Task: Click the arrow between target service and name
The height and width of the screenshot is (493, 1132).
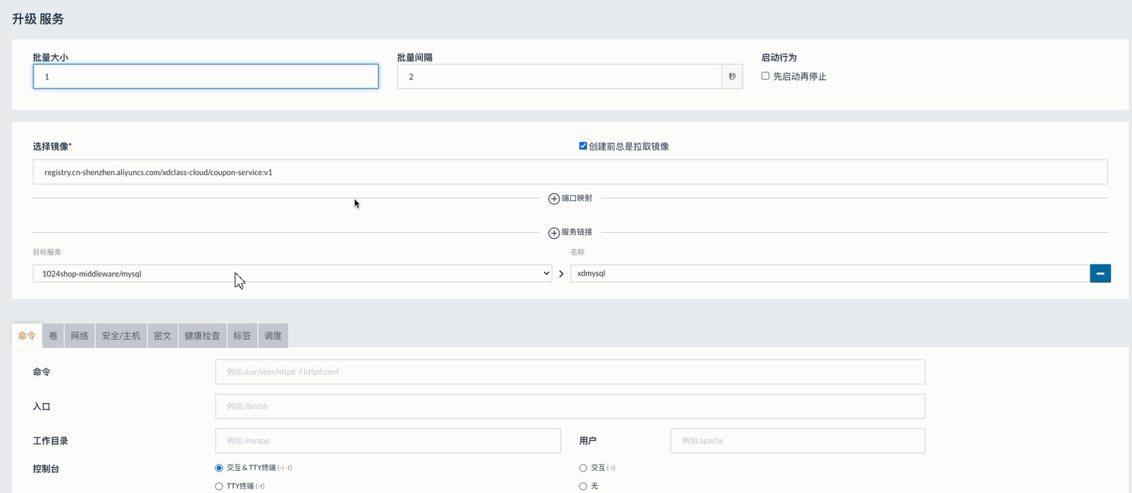Action: 561,274
